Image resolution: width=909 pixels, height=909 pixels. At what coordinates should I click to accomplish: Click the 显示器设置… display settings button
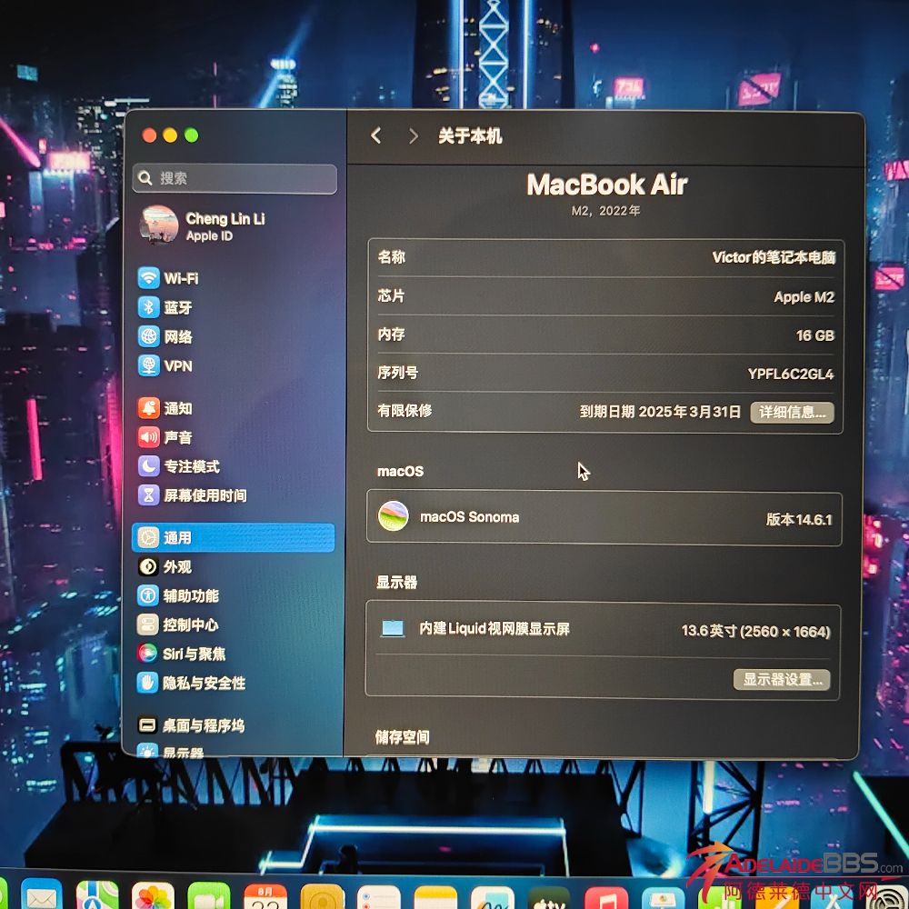click(782, 679)
